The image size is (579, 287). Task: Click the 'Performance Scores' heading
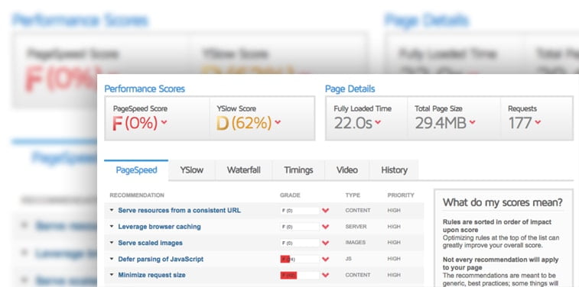[x=145, y=89]
